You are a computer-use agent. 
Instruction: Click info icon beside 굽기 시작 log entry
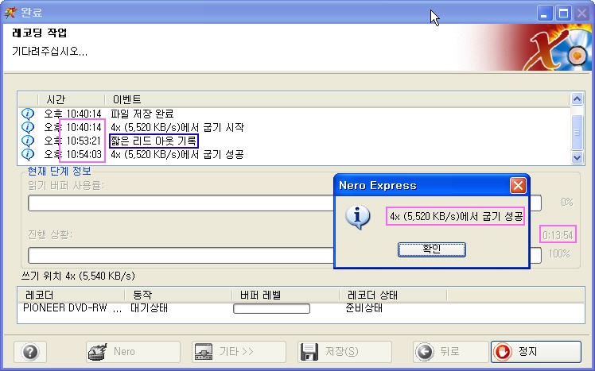click(28, 127)
